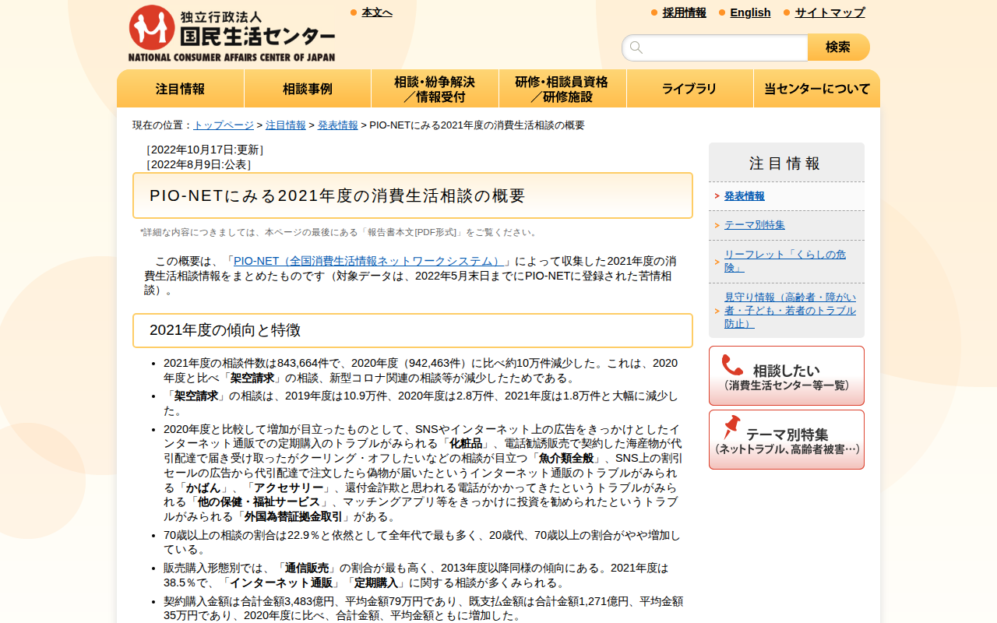Click the ［2022年10月17日:更新］ date text

tap(205, 150)
